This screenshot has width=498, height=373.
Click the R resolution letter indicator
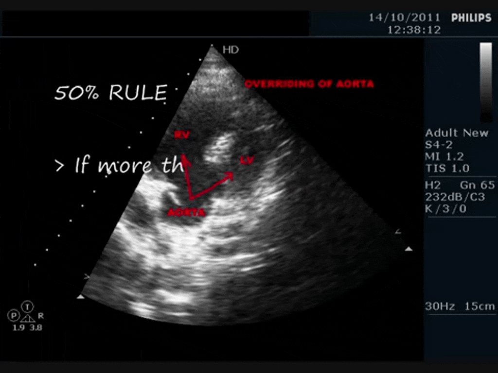click(41, 316)
